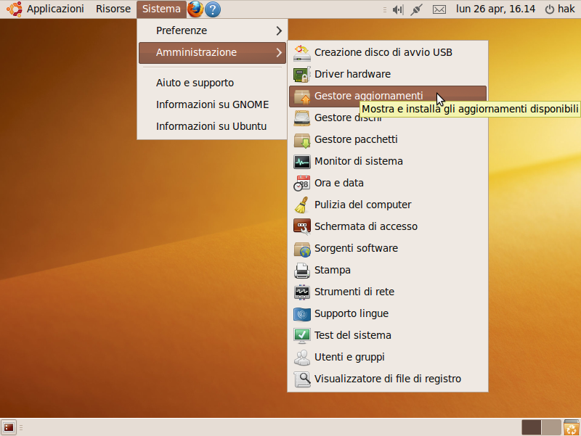
Task: Click the network connection indicator icon
Action: 416,9
